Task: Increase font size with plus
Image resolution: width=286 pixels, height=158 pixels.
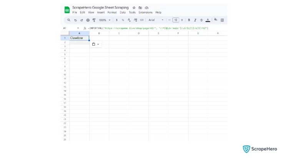Action: coord(182,20)
